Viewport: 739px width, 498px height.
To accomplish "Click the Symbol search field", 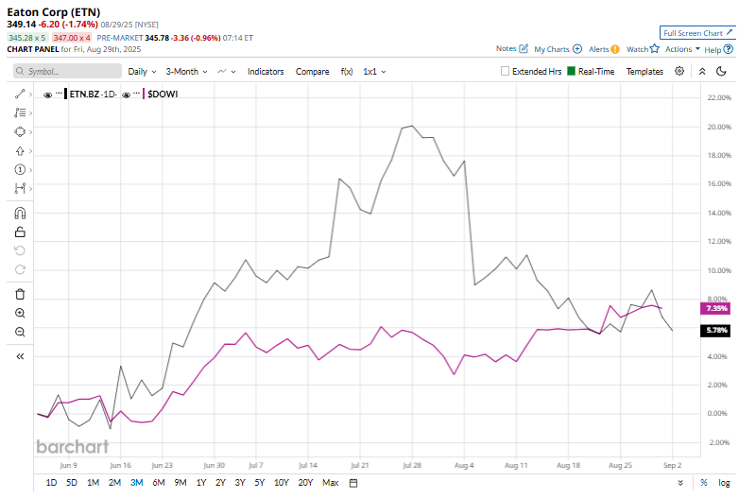I will tap(67, 71).
